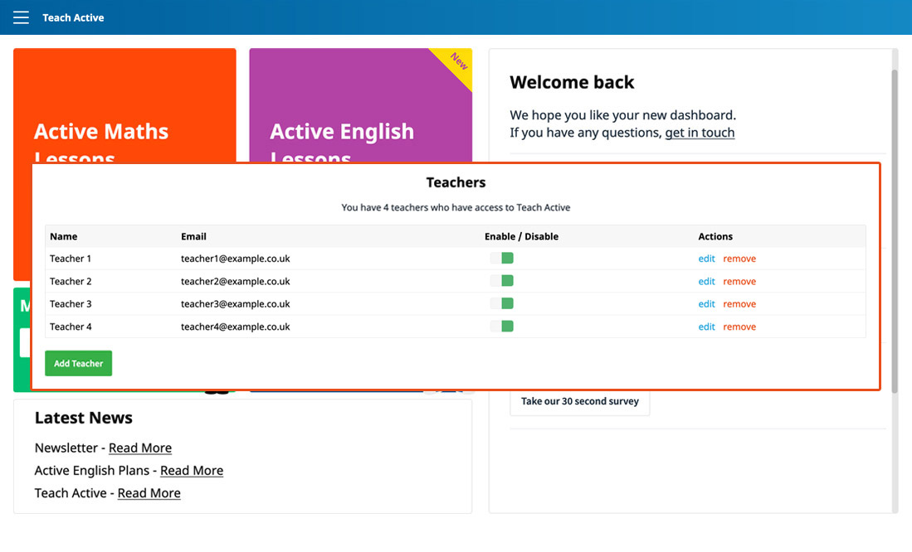912x552 pixels.
Task: Remove Teacher 3 from the list
Action: 739,304
